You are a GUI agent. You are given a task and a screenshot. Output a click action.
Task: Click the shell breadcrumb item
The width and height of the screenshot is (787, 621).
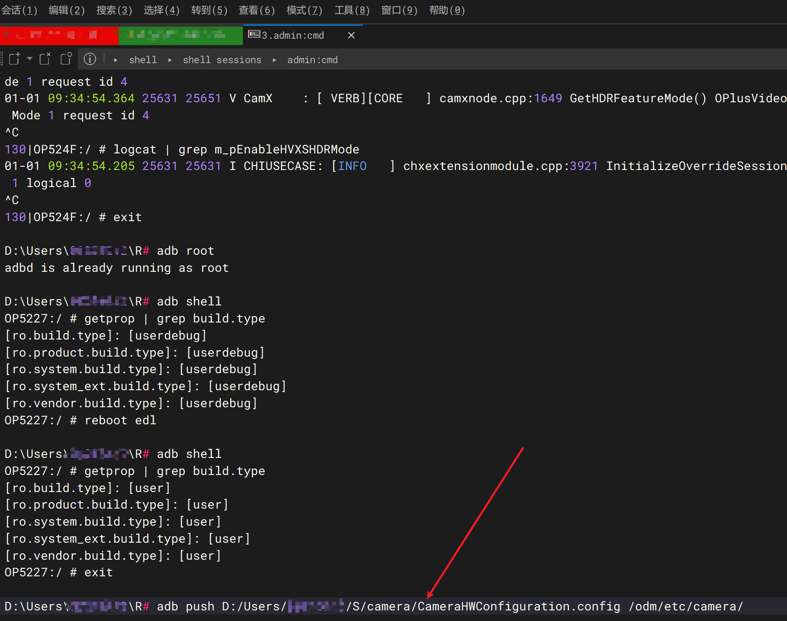click(143, 59)
